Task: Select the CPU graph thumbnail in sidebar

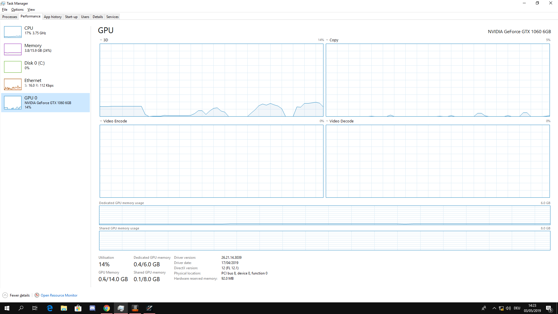Action: [x=13, y=32]
